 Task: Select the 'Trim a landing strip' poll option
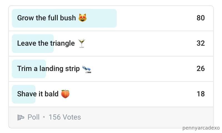[111, 69]
